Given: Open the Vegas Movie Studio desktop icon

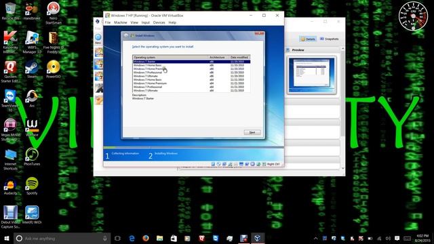Looking at the screenshot, I should click(11, 129).
